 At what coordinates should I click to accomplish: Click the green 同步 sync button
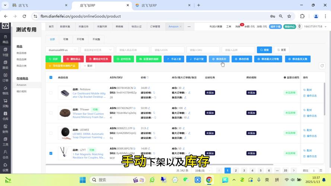(x=53, y=59)
